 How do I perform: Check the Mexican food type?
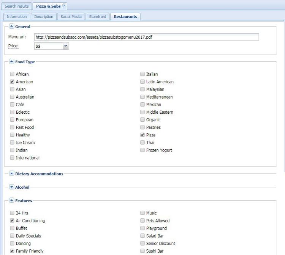(x=142, y=105)
